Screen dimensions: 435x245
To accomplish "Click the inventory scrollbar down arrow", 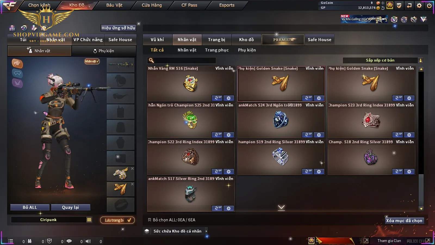I will (x=421, y=209).
